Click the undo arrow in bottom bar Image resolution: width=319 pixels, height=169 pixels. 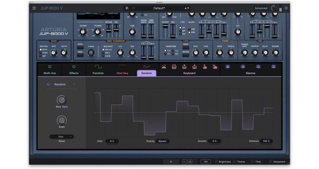pos(185,162)
